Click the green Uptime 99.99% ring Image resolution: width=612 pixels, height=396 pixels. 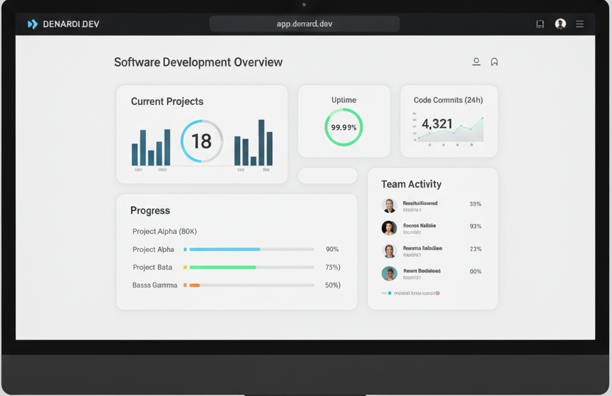(343, 128)
